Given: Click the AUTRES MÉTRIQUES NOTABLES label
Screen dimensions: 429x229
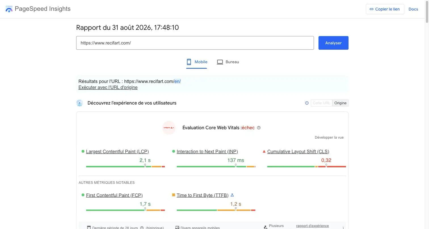Looking at the screenshot, I should 107,183.
